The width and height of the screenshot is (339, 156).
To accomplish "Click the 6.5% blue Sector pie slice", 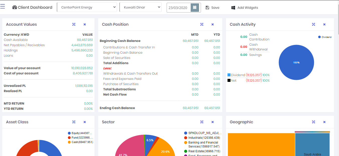I will (x=150, y=142).
